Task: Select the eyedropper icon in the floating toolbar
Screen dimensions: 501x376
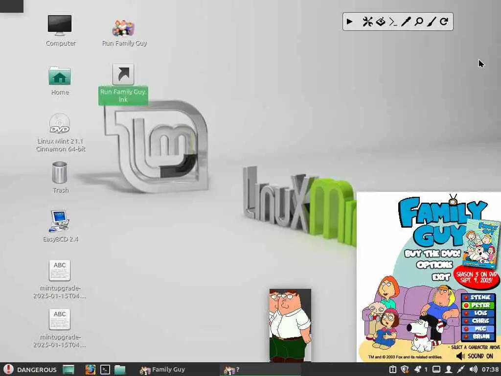Action: pyautogui.click(x=406, y=22)
